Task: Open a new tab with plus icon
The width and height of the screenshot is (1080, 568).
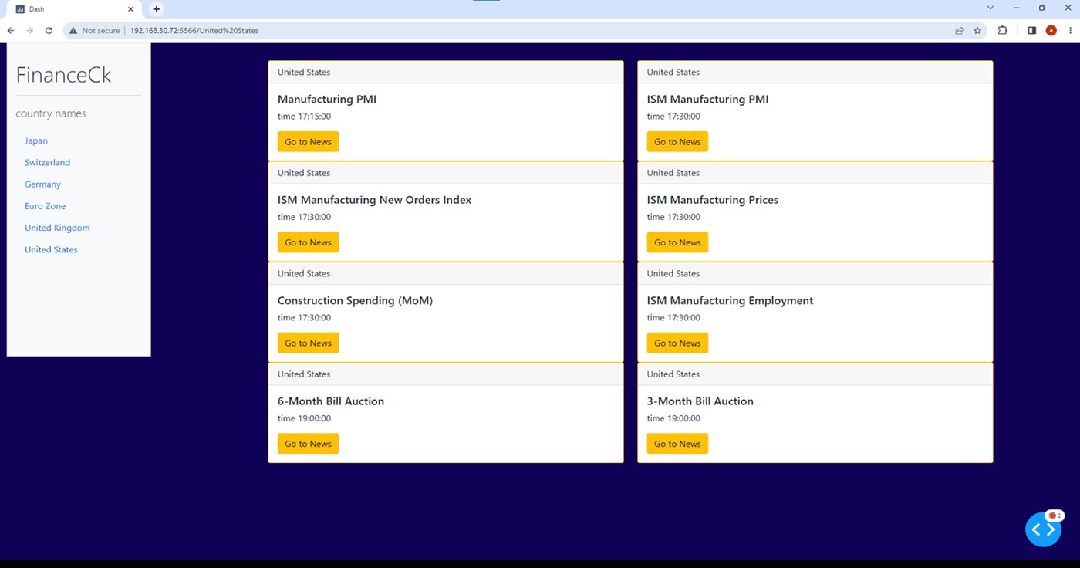Action: point(157,9)
